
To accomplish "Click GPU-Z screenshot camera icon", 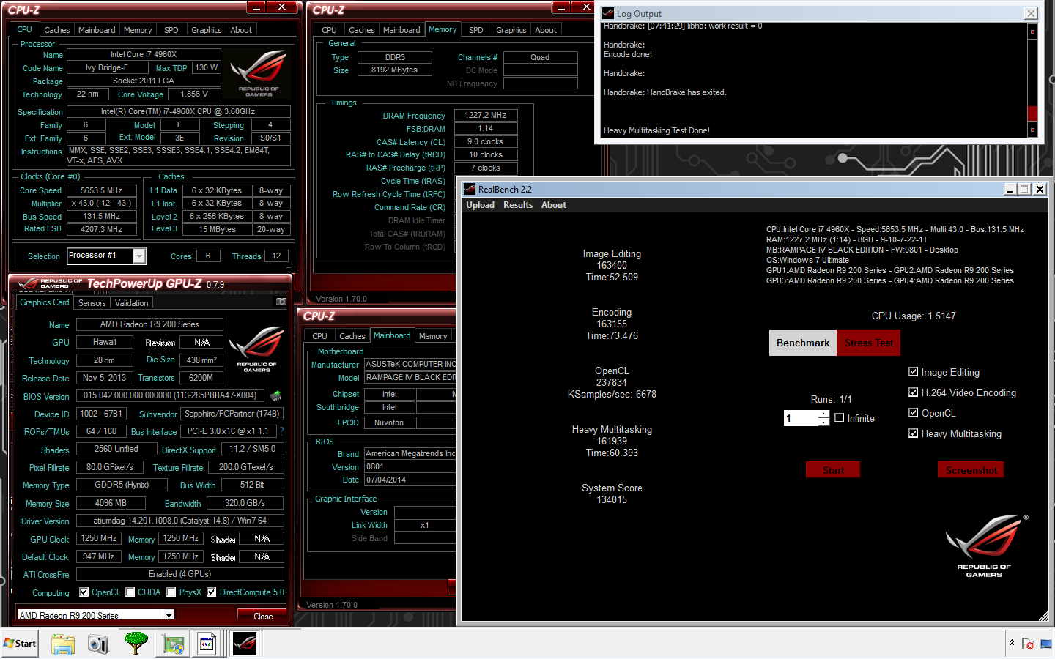I will point(281,302).
